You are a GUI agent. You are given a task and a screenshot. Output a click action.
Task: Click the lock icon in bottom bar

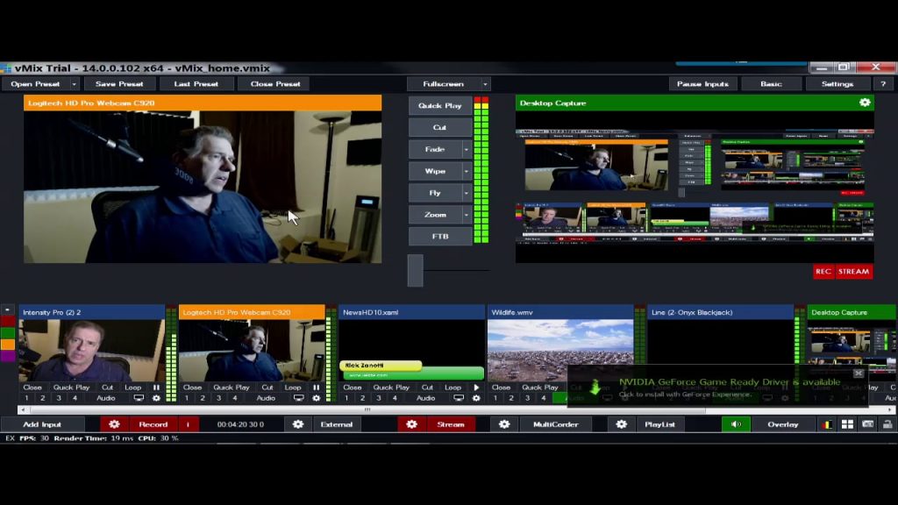887,424
